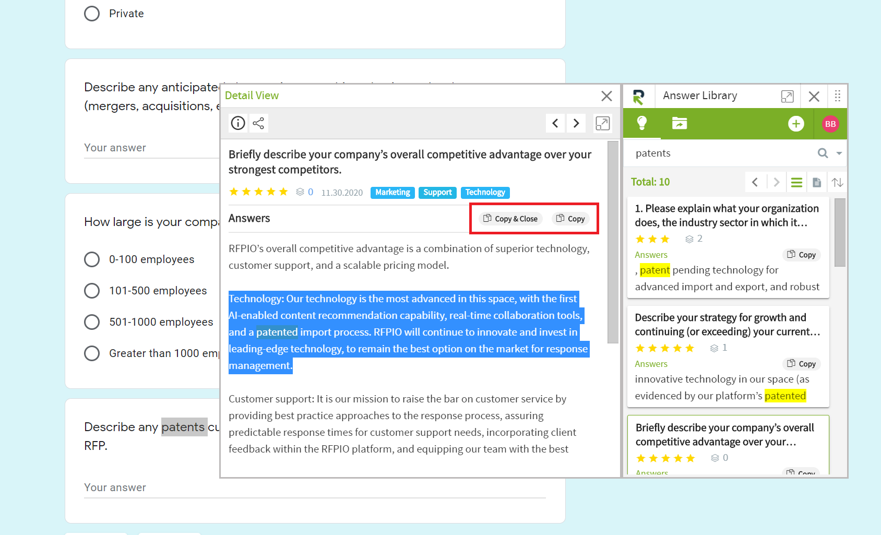The image size is (881, 535).
Task: Select the Private radio option
Action: coord(92,14)
